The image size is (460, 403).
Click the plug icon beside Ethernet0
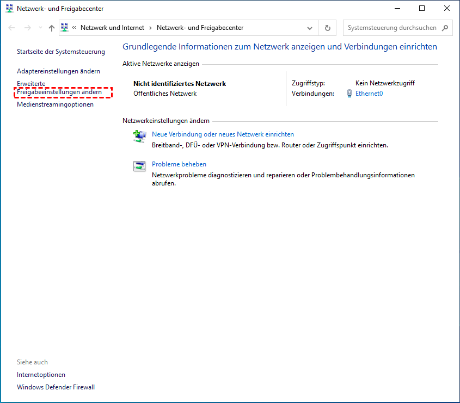coord(349,94)
